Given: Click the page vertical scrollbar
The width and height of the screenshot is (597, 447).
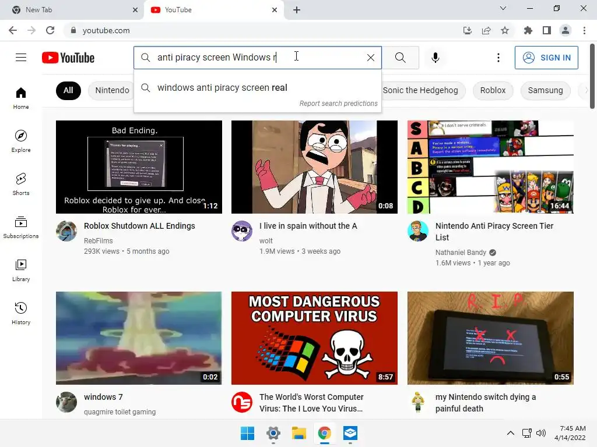Looking at the screenshot, I should [x=592, y=76].
